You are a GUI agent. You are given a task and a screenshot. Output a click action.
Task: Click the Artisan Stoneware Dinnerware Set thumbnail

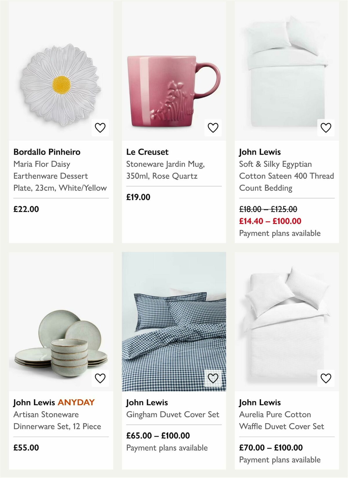click(x=58, y=334)
